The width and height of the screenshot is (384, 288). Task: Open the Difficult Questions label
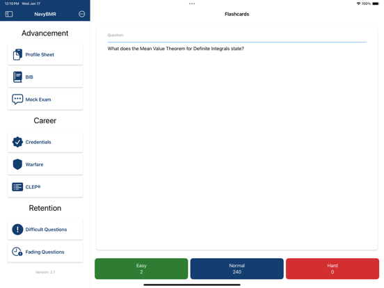(46, 230)
